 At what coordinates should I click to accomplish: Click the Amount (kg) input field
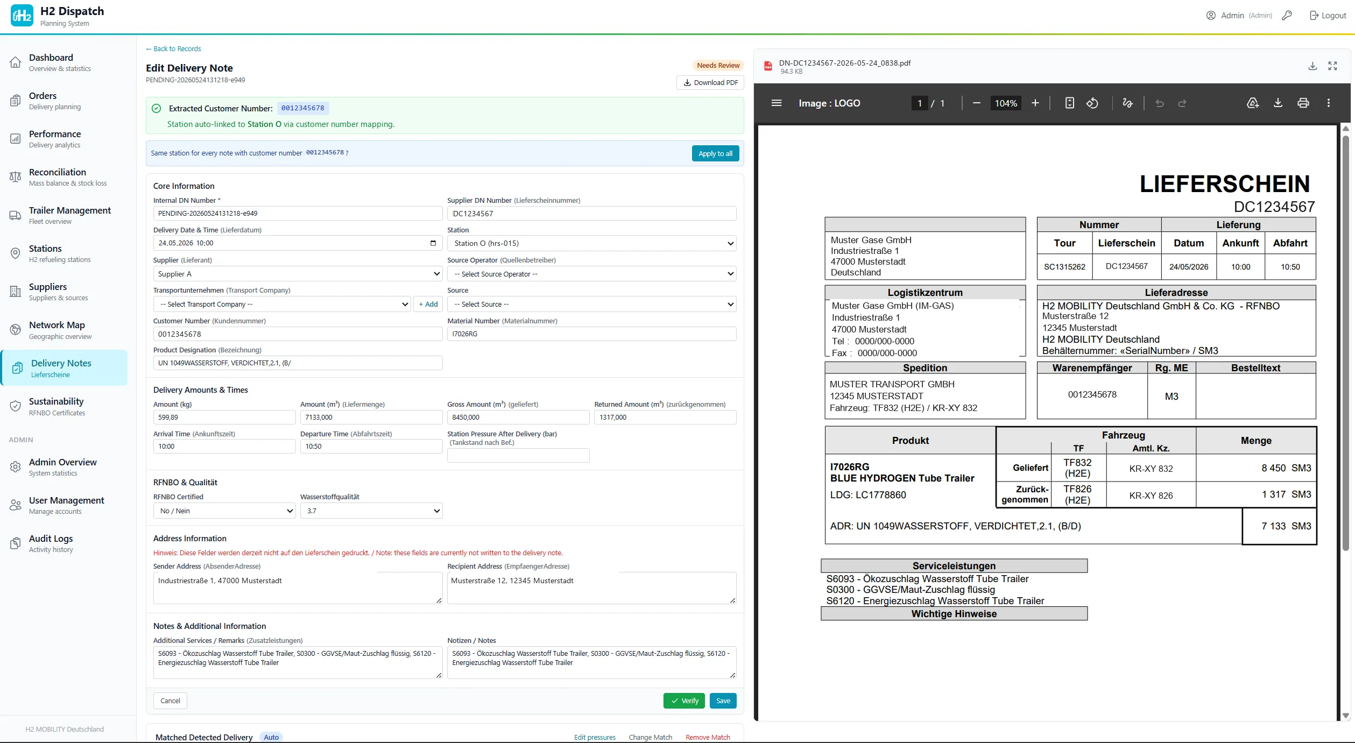point(224,417)
